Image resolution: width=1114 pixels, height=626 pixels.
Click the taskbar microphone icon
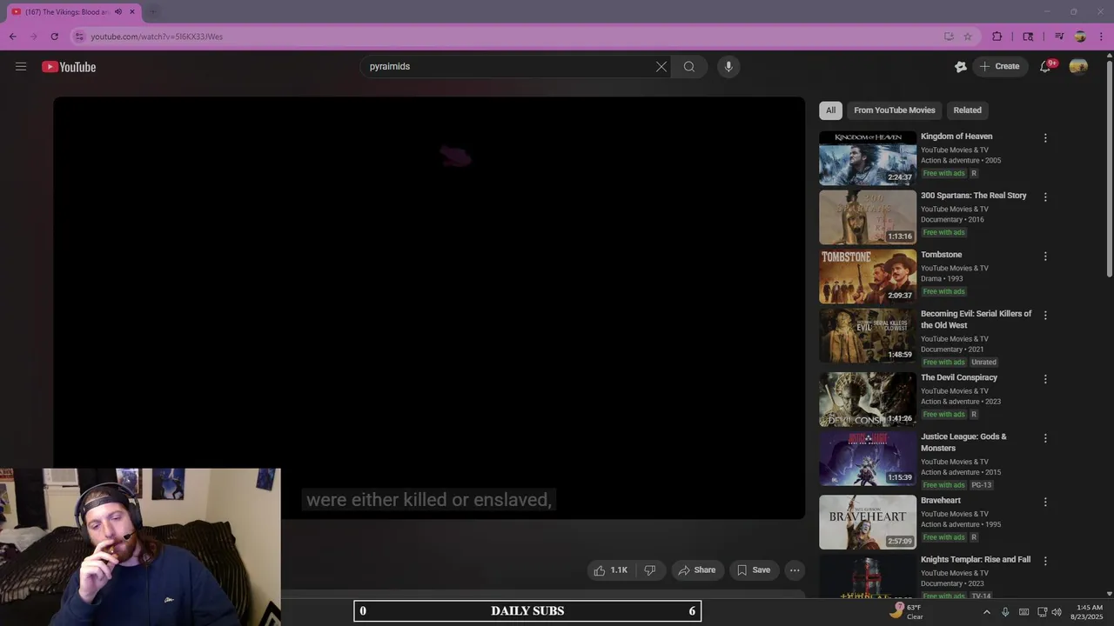point(1005,612)
